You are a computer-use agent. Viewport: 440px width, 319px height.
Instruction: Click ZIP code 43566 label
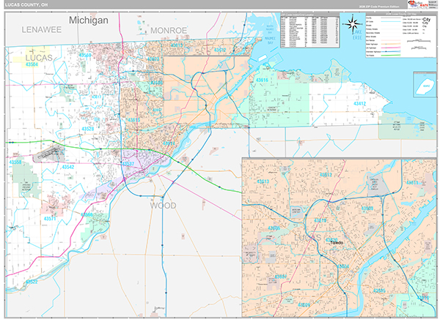87,215
